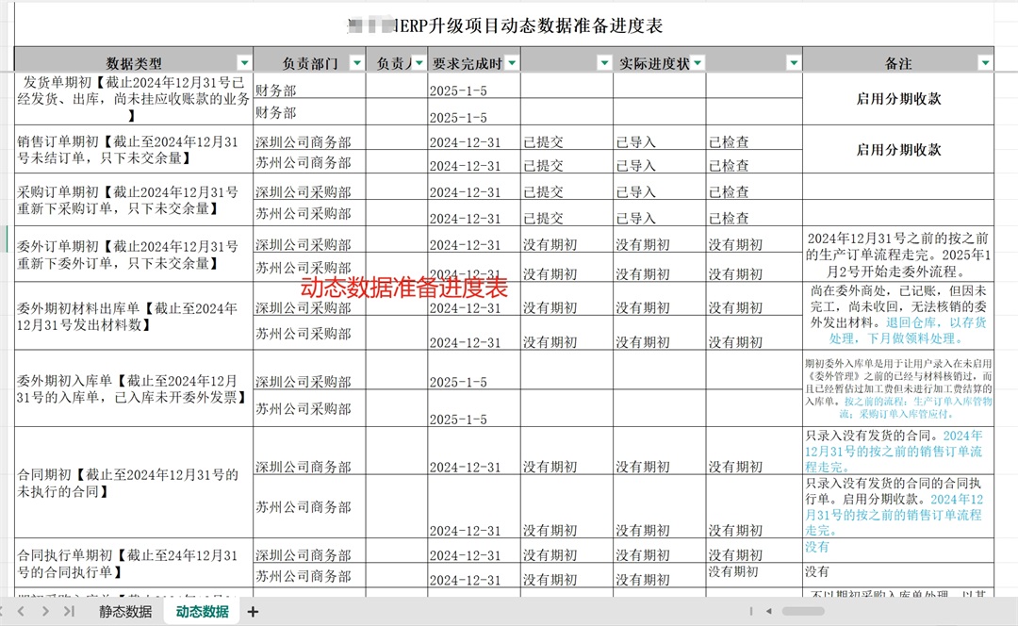
Task: Select the red 动态数据准备进度表 floating text
Action: (x=403, y=287)
